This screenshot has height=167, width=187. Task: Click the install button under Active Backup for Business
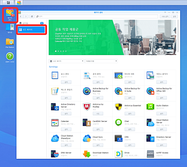(98, 98)
